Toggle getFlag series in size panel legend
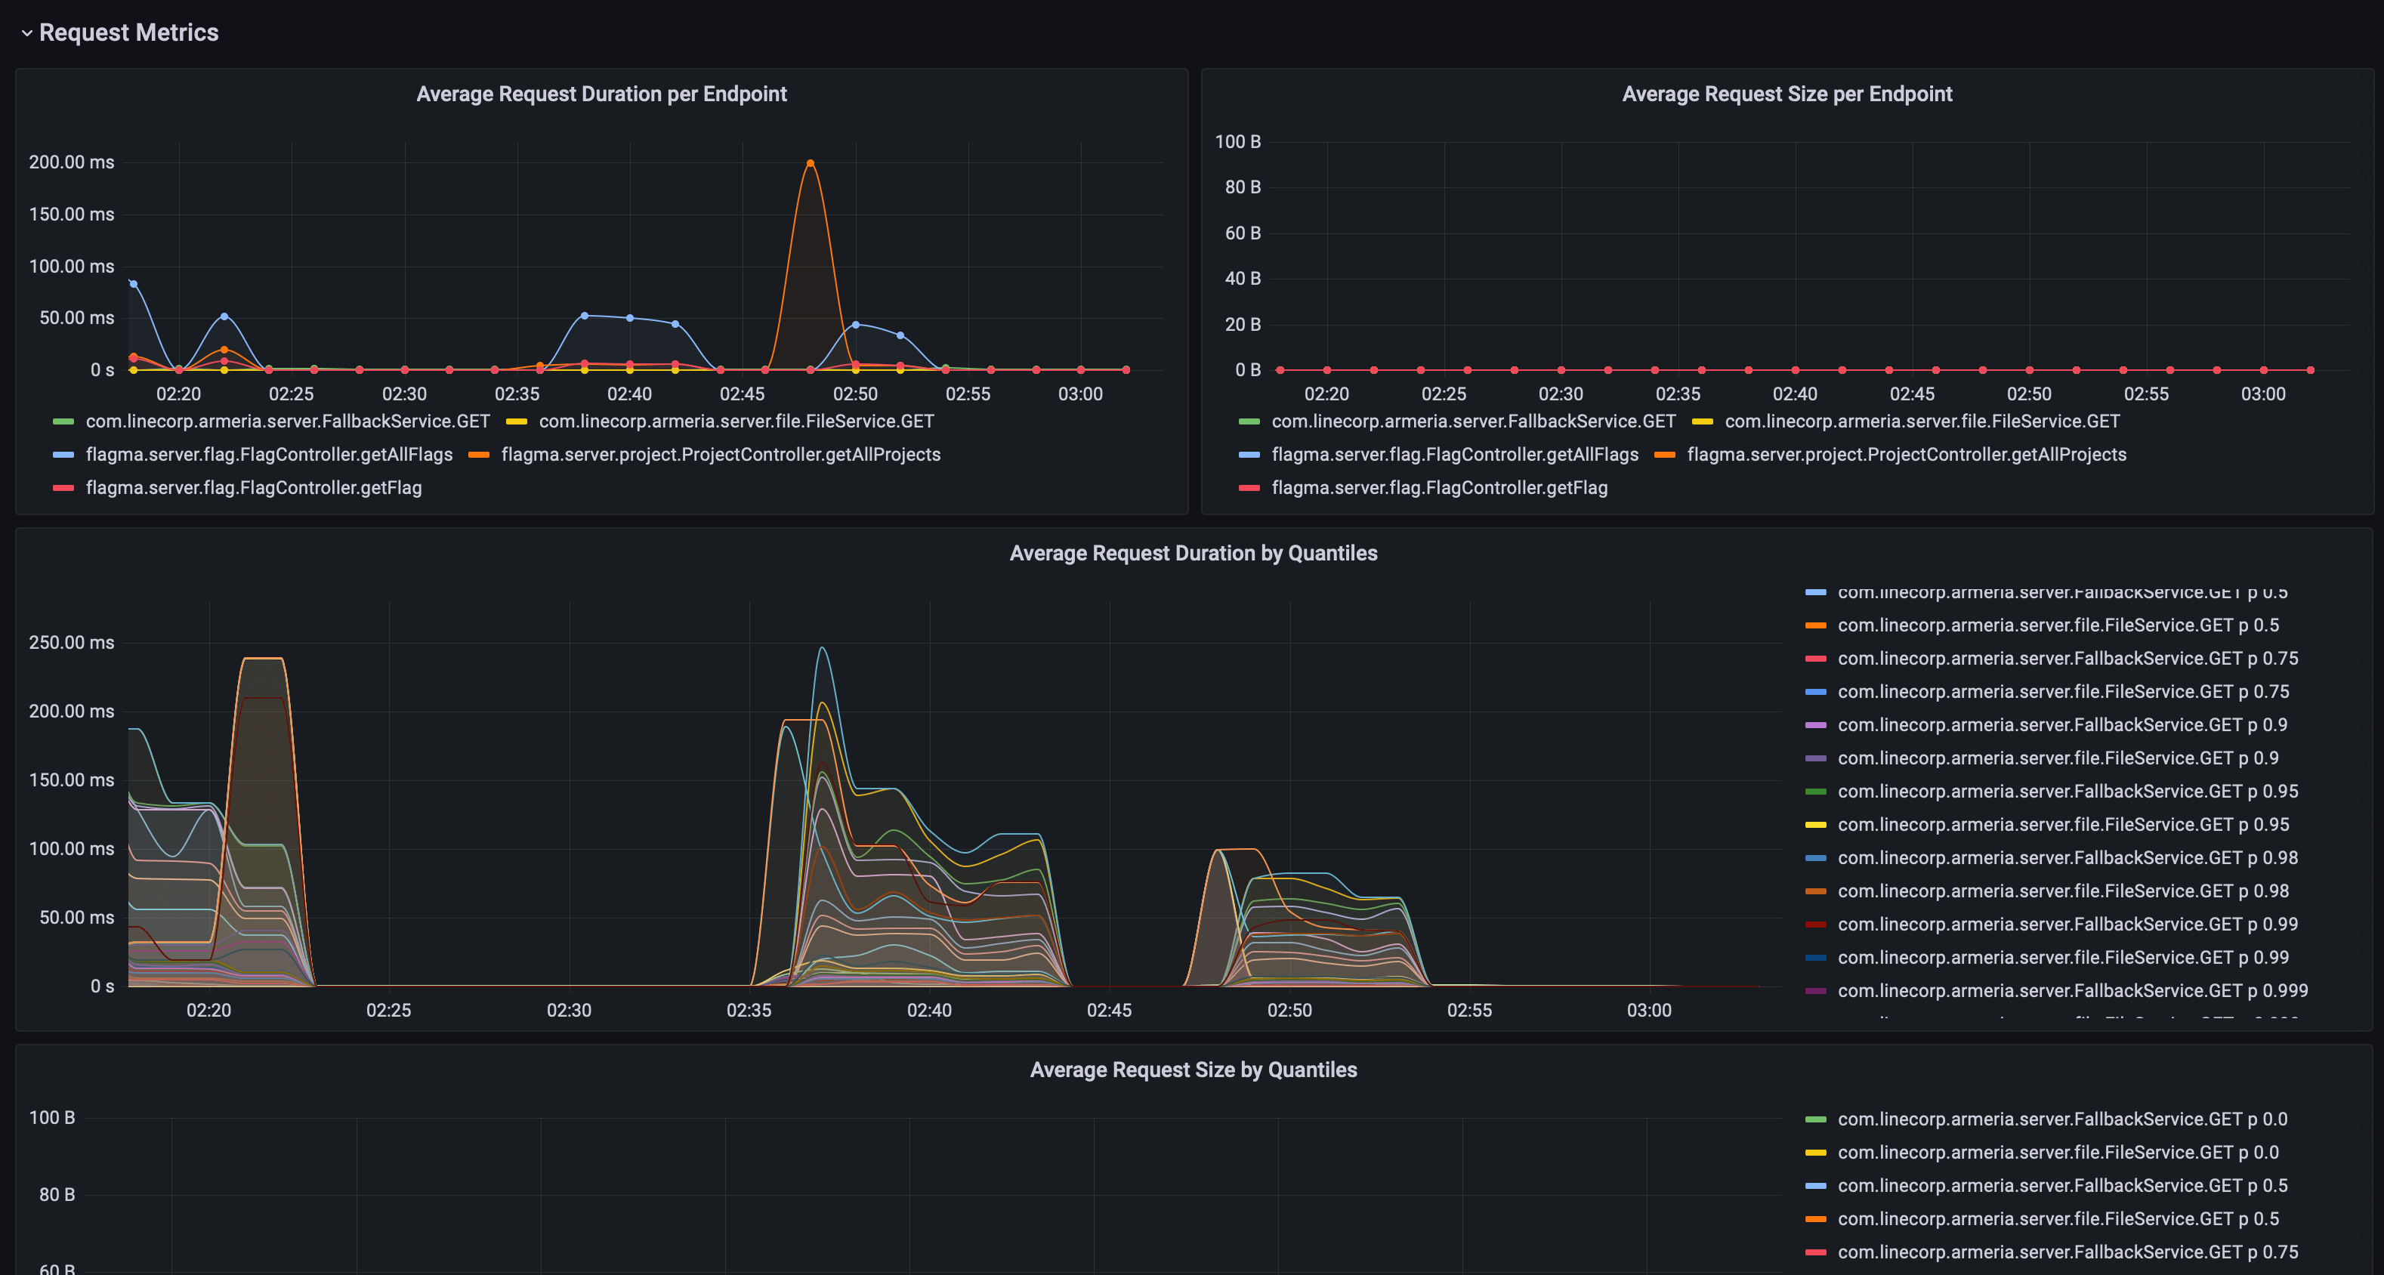Image resolution: width=2384 pixels, height=1275 pixels. [1438, 488]
